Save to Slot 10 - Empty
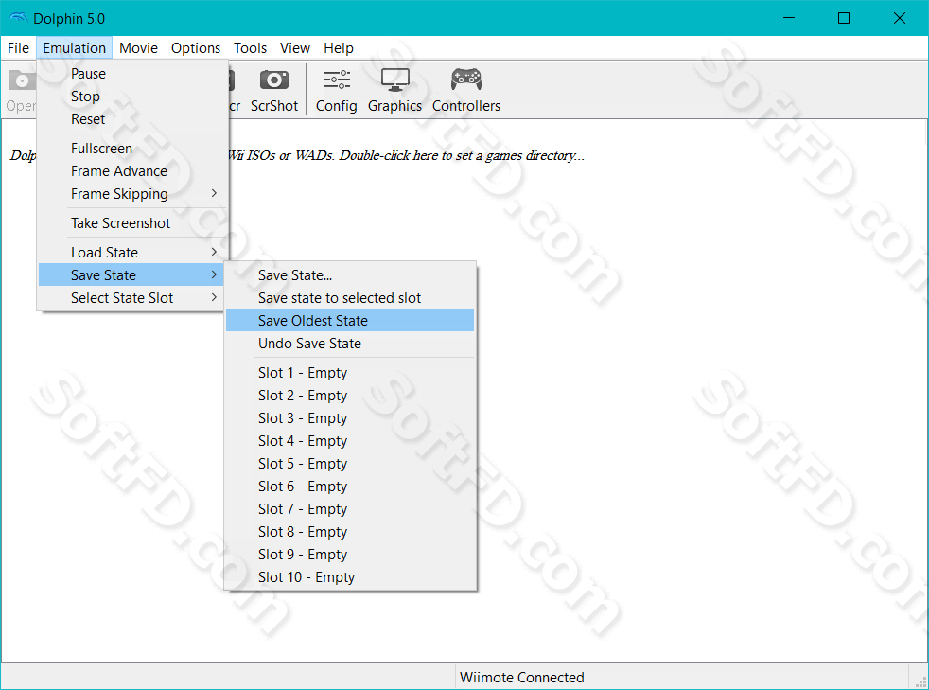Viewport: 929px width, 690px height. [350, 577]
